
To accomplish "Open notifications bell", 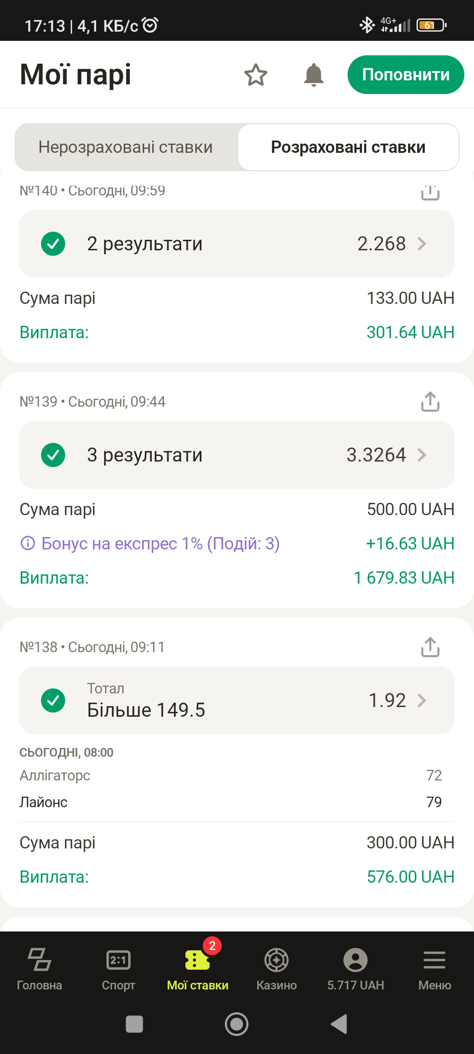I will pos(313,75).
